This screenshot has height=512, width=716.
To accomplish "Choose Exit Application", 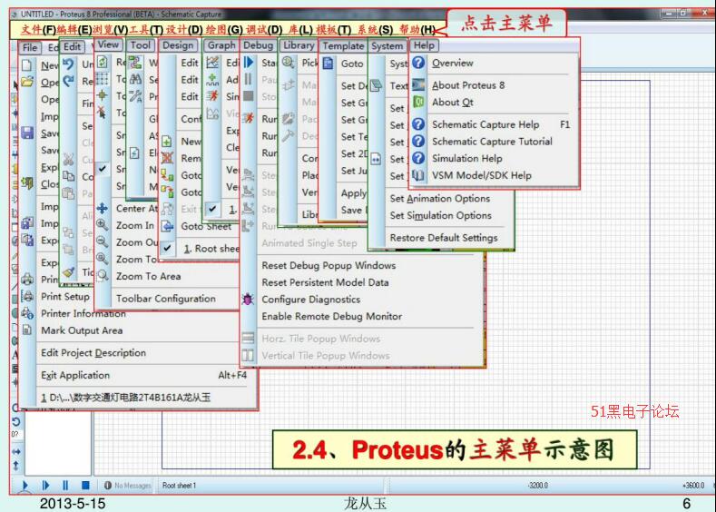I will click(75, 376).
